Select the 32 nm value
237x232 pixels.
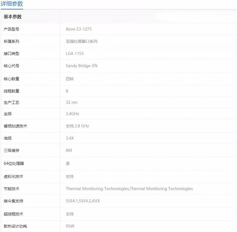pos(72,102)
